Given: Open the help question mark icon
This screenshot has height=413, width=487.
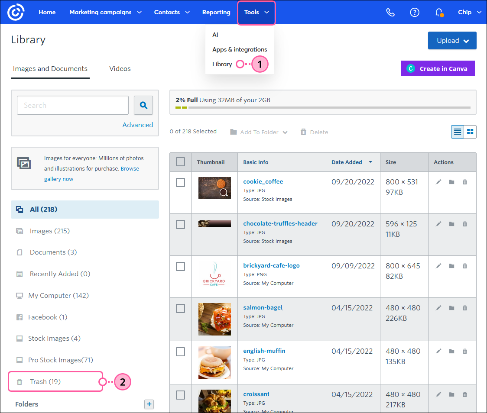Looking at the screenshot, I should pyautogui.click(x=415, y=13).
